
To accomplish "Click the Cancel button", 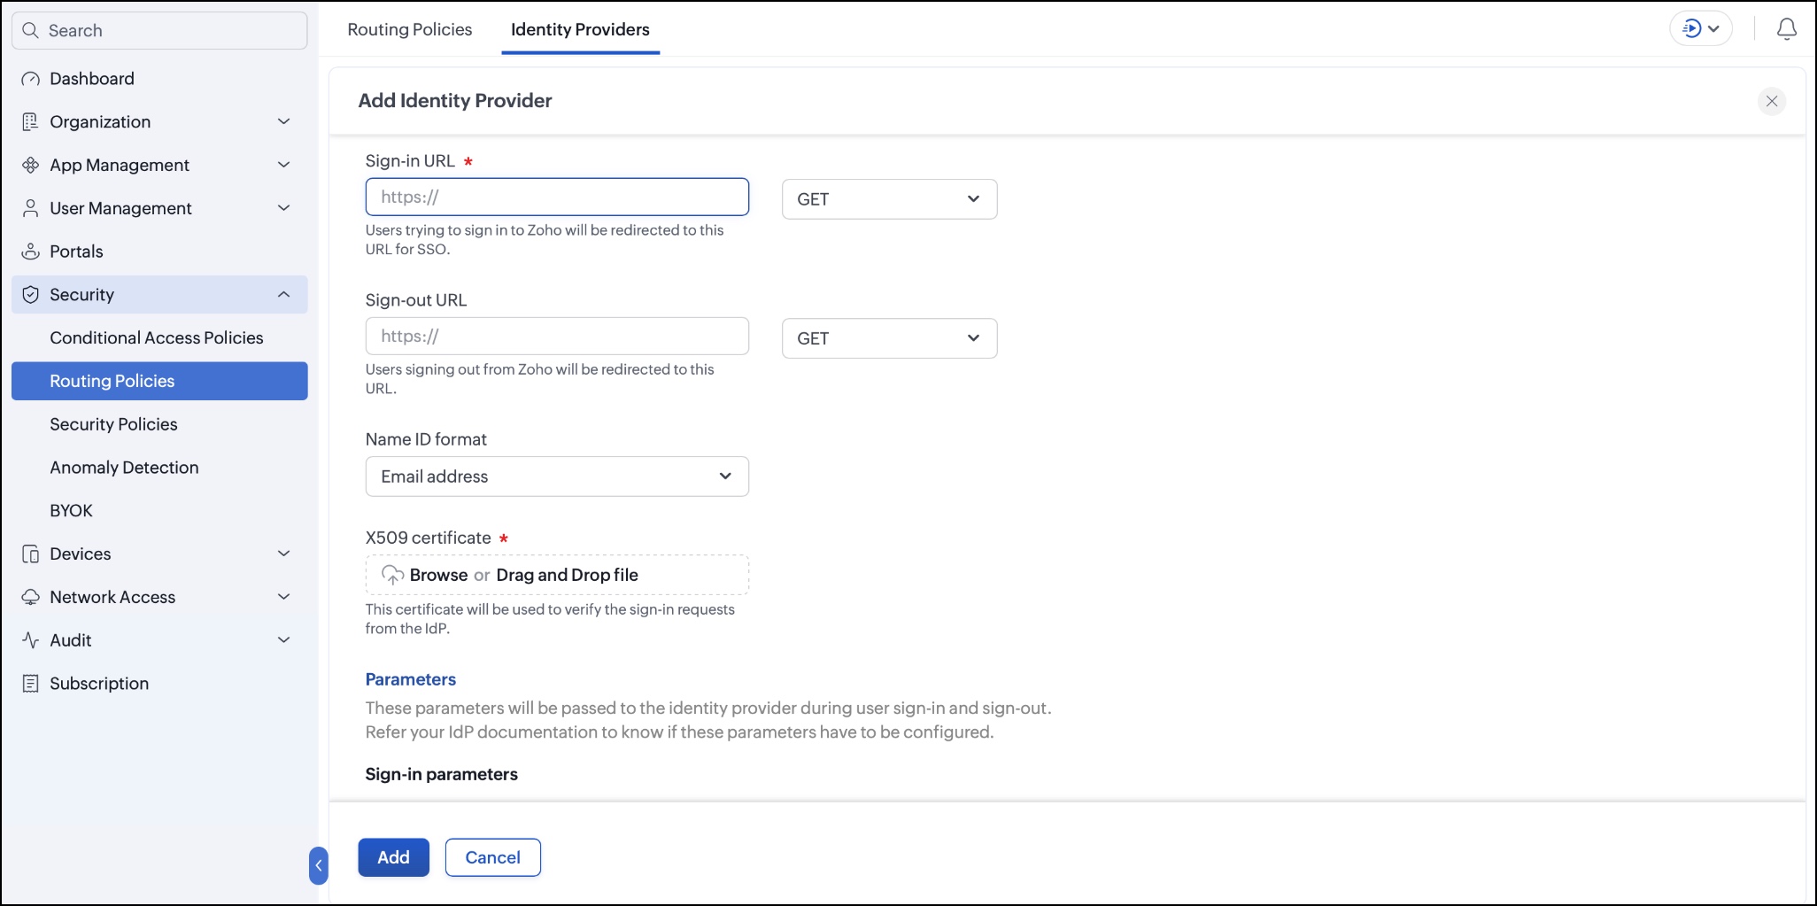I will tap(492, 857).
